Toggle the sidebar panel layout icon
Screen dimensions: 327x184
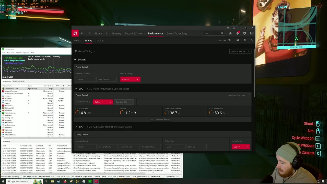tap(252, 33)
